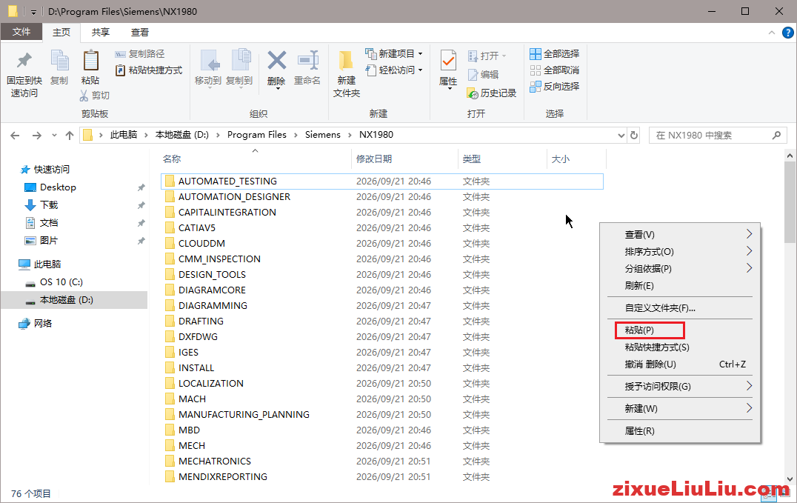Image resolution: width=797 pixels, height=503 pixels.
Task: Sort by Date modified (修改日期) header
Action: [x=373, y=159]
